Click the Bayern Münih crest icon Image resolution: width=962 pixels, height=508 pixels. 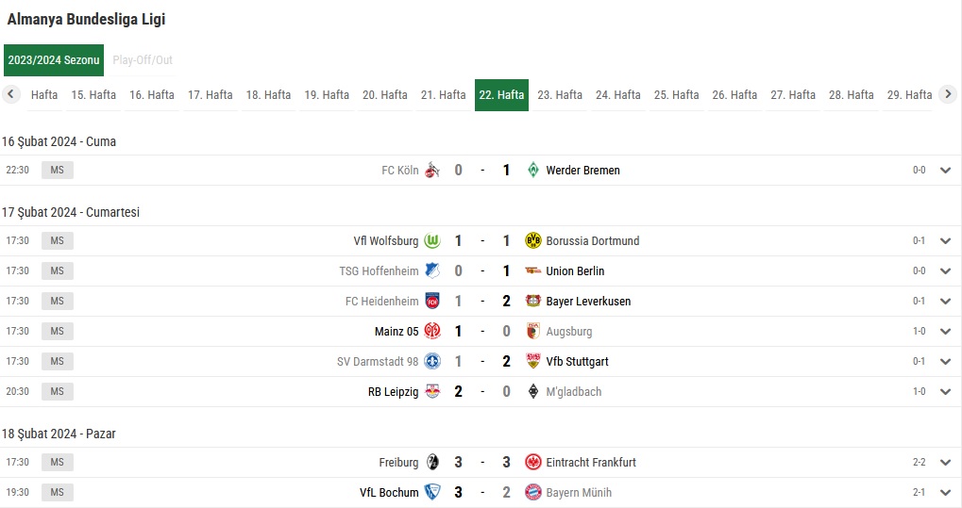[533, 492]
